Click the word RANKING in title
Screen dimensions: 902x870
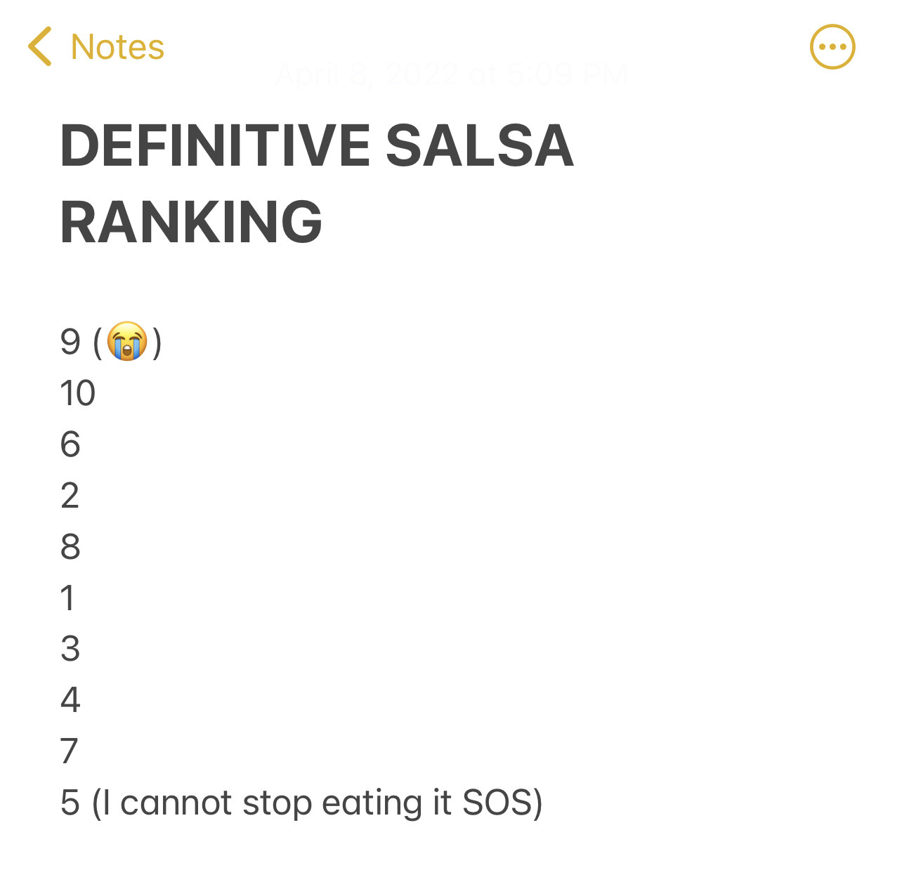tap(191, 222)
